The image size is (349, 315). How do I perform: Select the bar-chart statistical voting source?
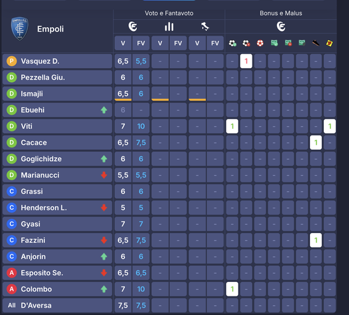(169, 26)
